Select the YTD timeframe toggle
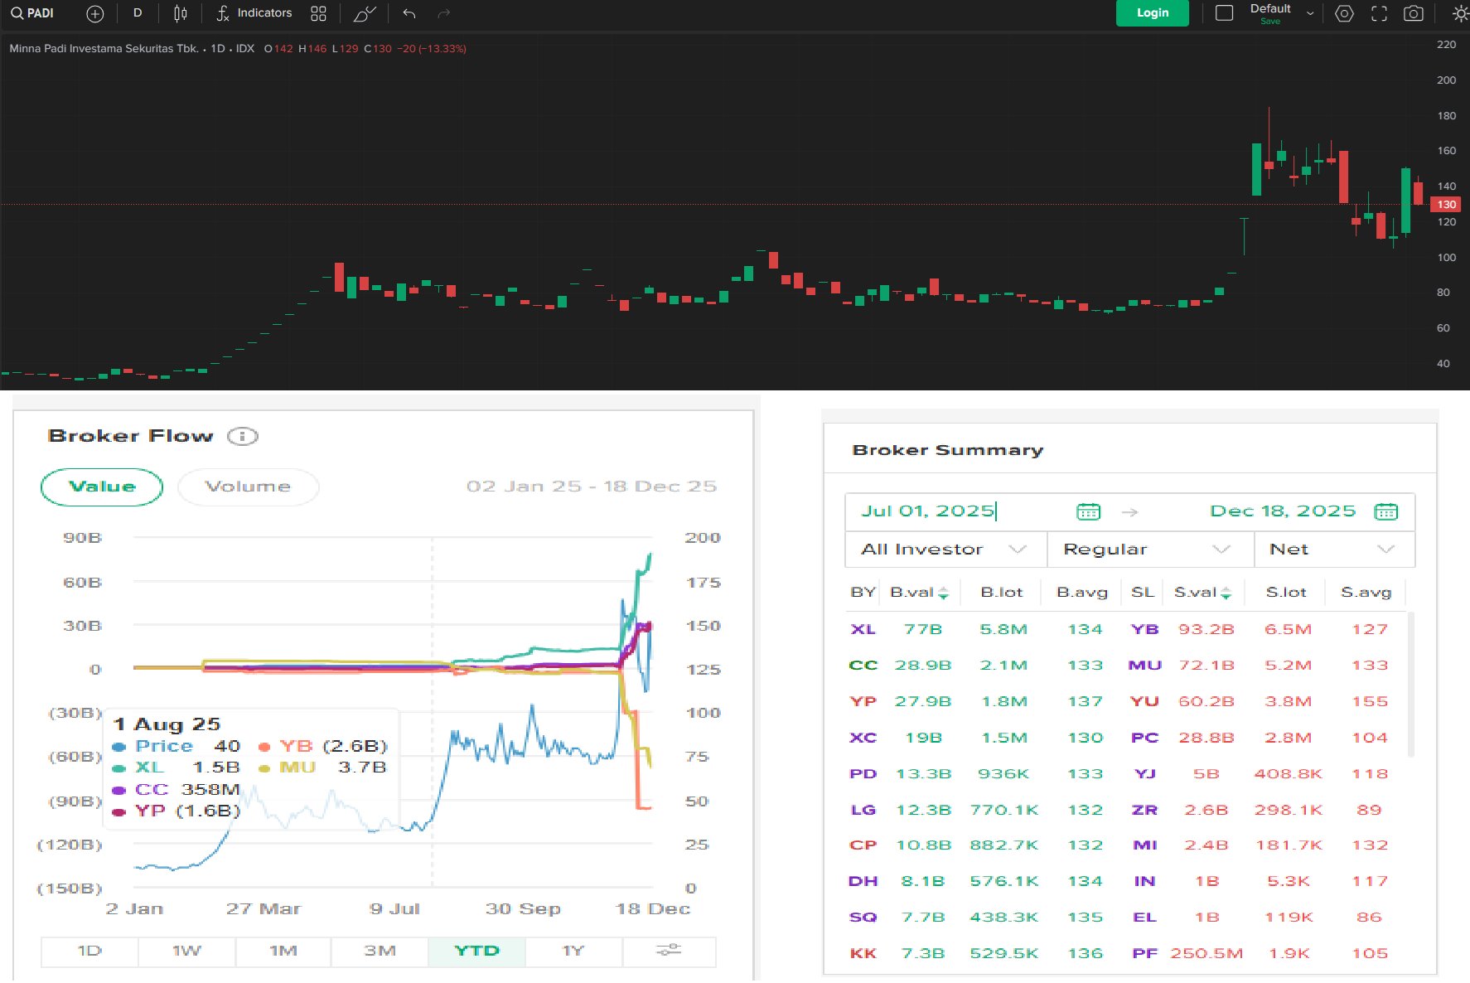 (476, 952)
